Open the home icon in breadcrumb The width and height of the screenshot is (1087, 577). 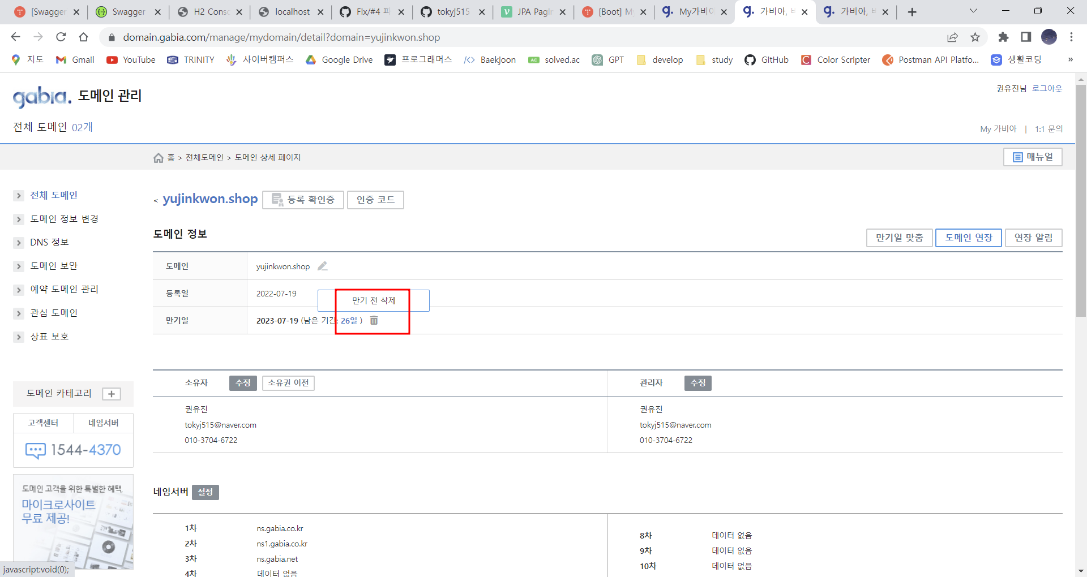click(159, 158)
